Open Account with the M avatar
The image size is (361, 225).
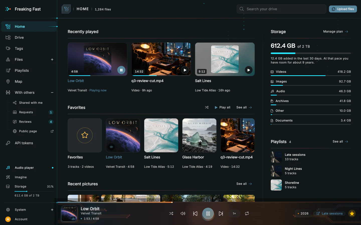point(29,219)
